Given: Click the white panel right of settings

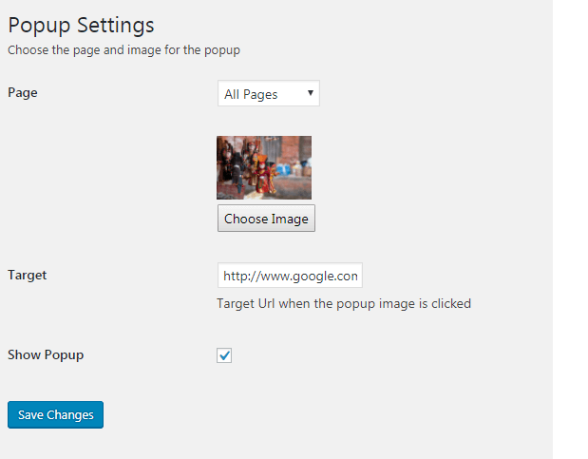Looking at the screenshot, I should [570, 228].
